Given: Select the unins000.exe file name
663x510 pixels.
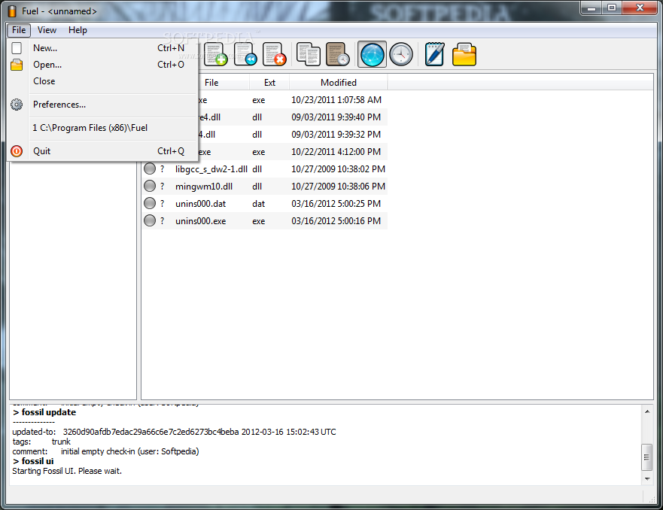Looking at the screenshot, I should tap(200, 221).
